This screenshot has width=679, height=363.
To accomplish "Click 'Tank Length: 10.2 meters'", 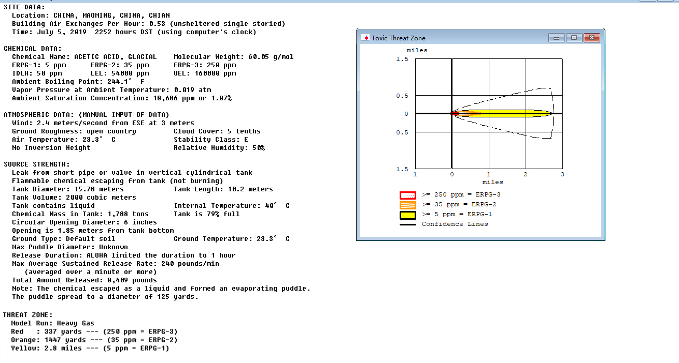I will [x=223, y=189].
